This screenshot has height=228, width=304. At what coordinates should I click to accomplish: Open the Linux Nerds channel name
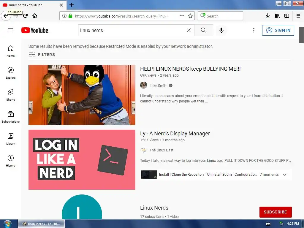[x=154, y=208]
